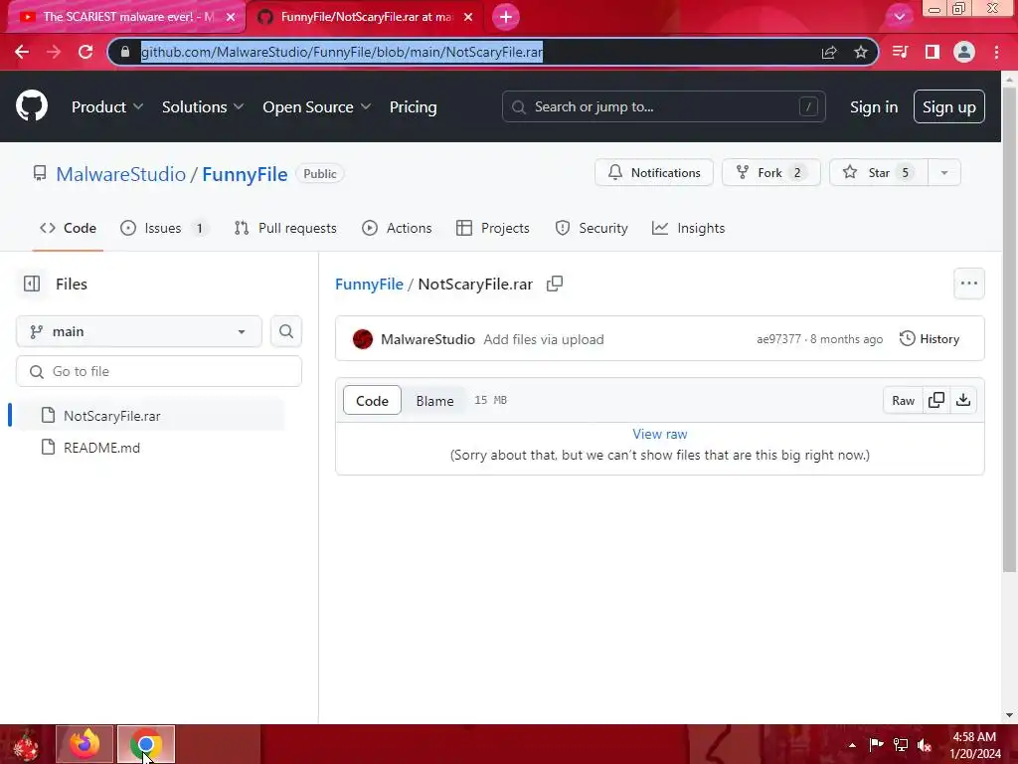
Task: Select NotScaryFile.rar in the file tree
Action: [x=150, y=416]
